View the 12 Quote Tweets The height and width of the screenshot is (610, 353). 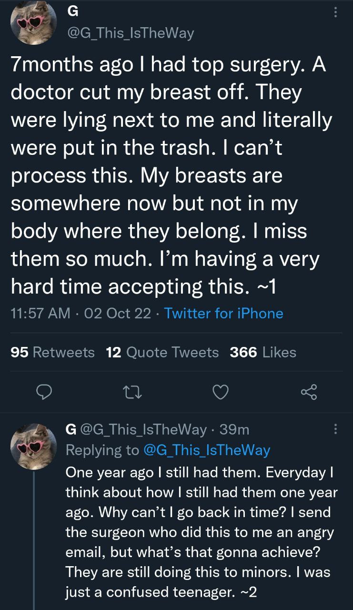click(x=162, y=352)
